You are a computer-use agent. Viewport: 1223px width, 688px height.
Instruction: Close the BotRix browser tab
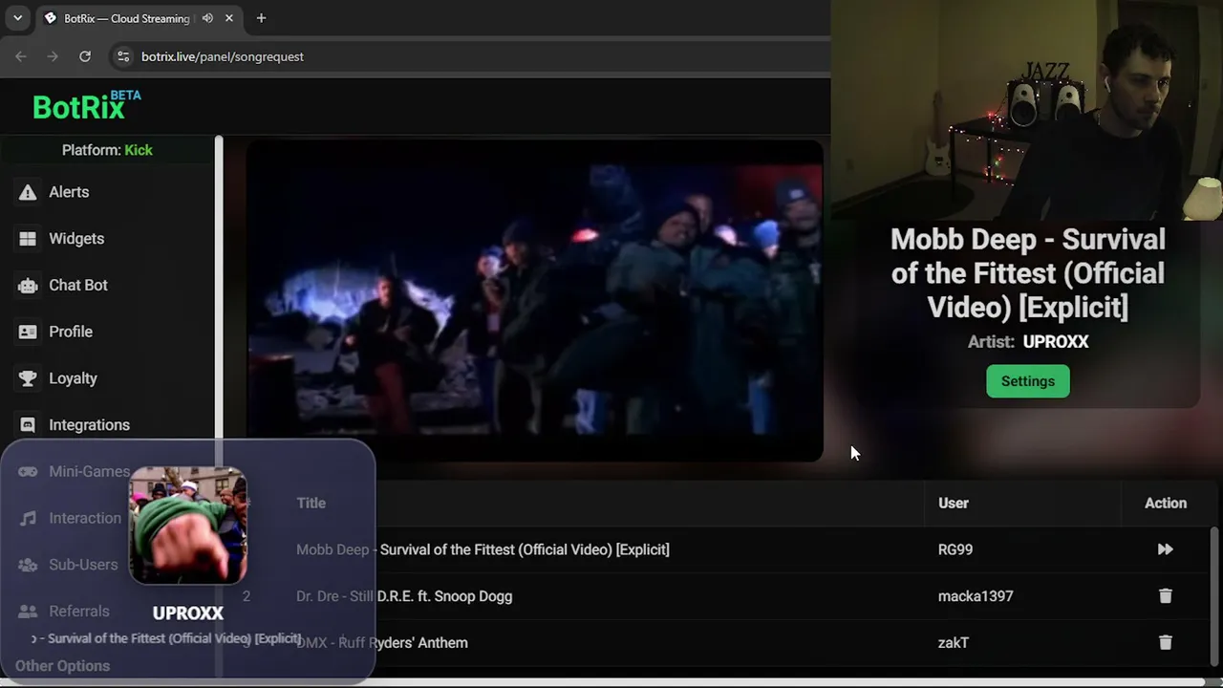(229, 18)
